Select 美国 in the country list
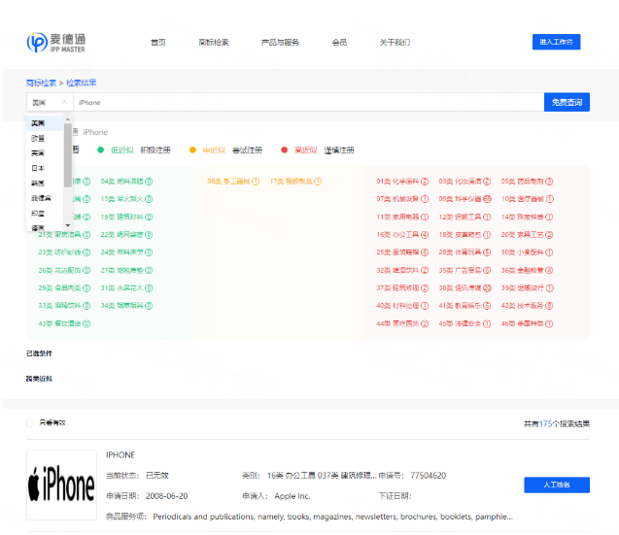Viewport: 619px width, 535px height. point(45,123)
